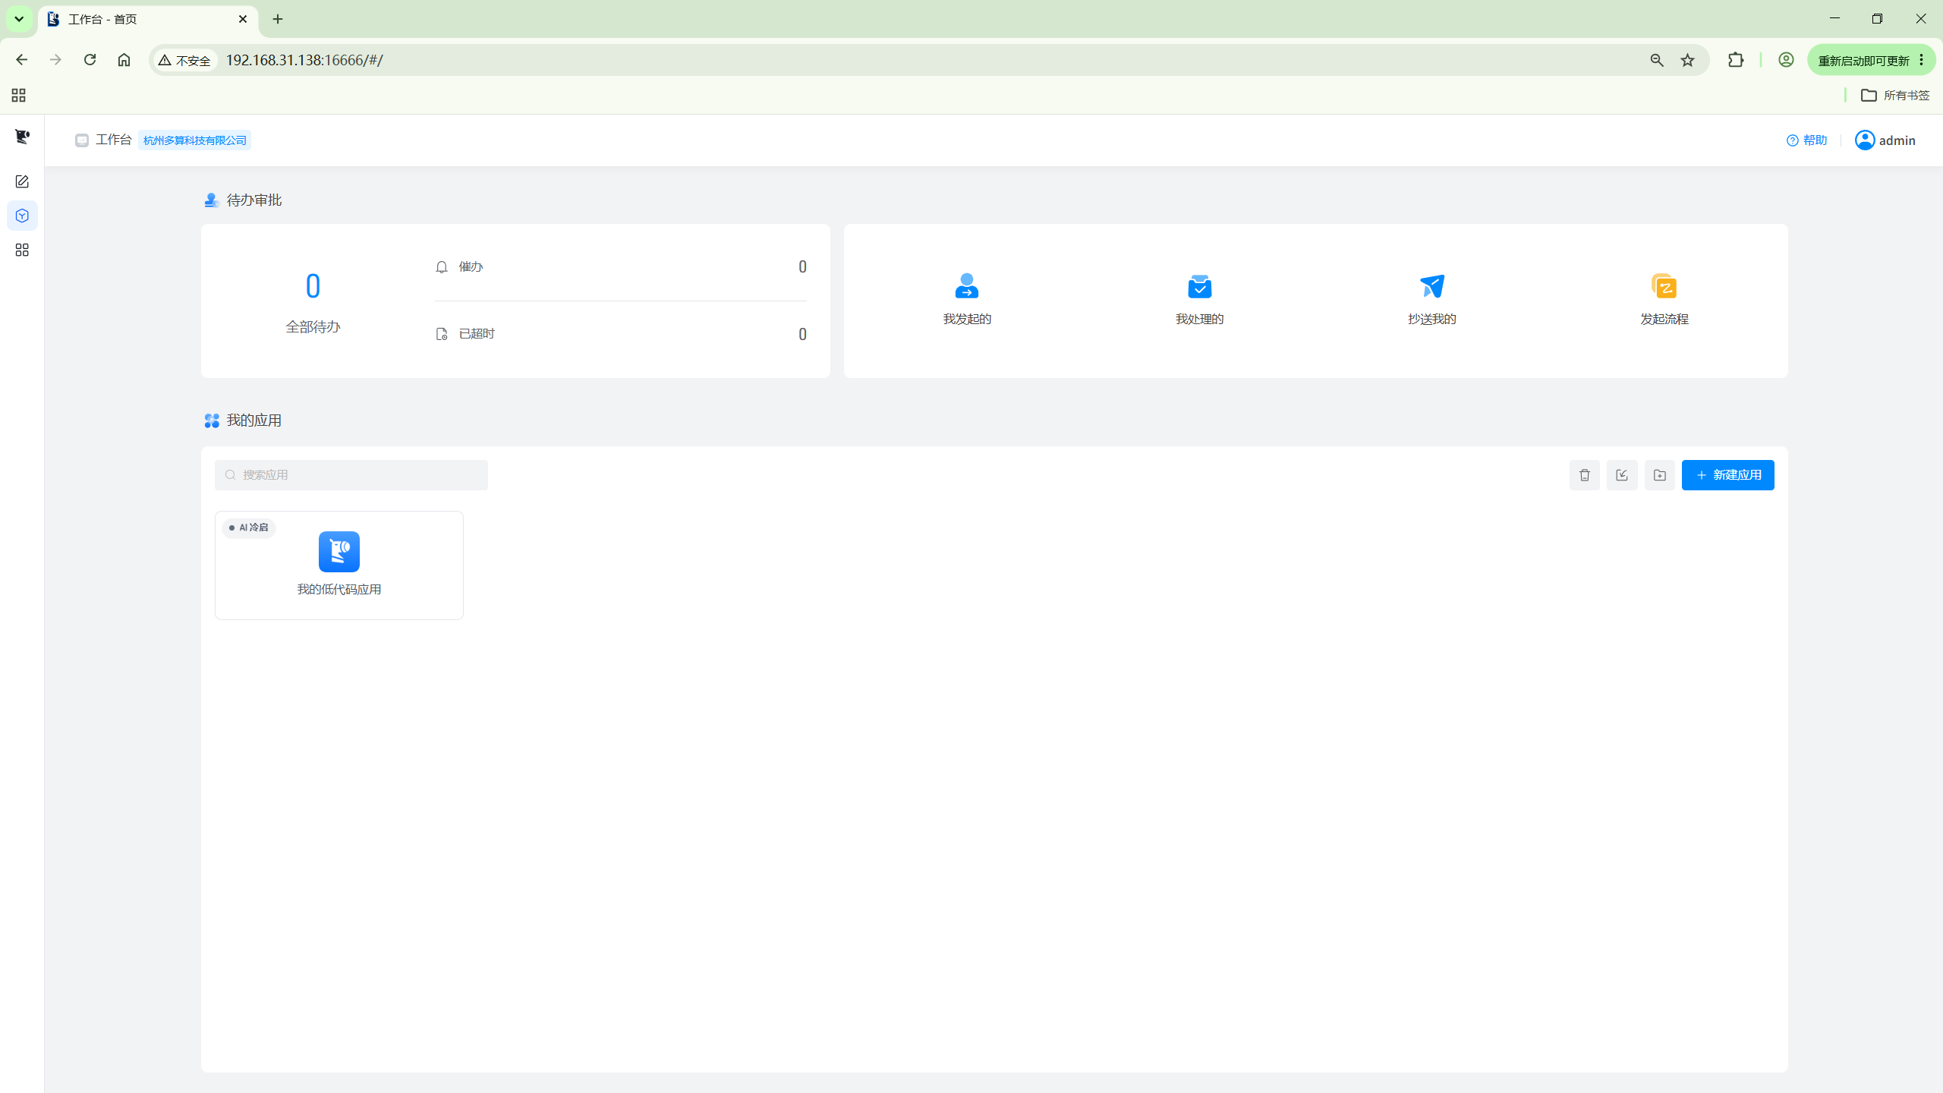Open the 所有书签 folder

click(x=1895, y=95)
